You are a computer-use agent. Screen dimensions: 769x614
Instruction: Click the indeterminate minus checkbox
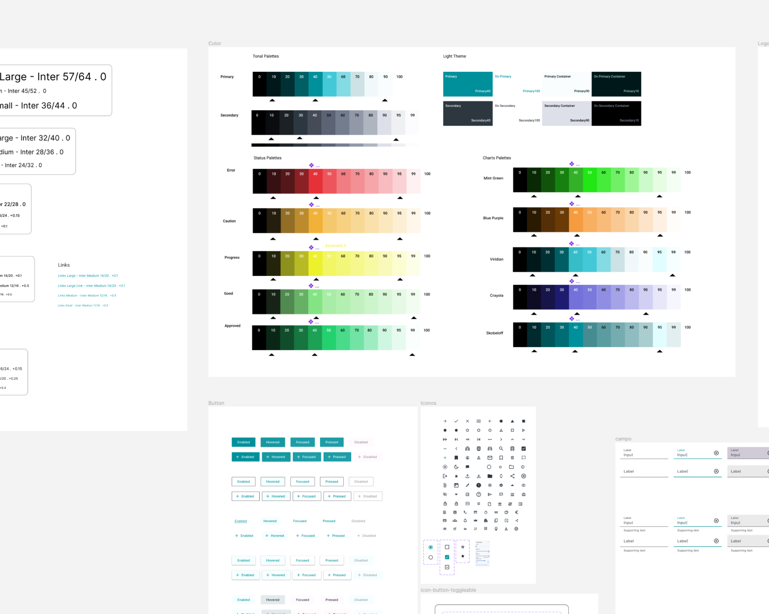[x=447, y=567]
